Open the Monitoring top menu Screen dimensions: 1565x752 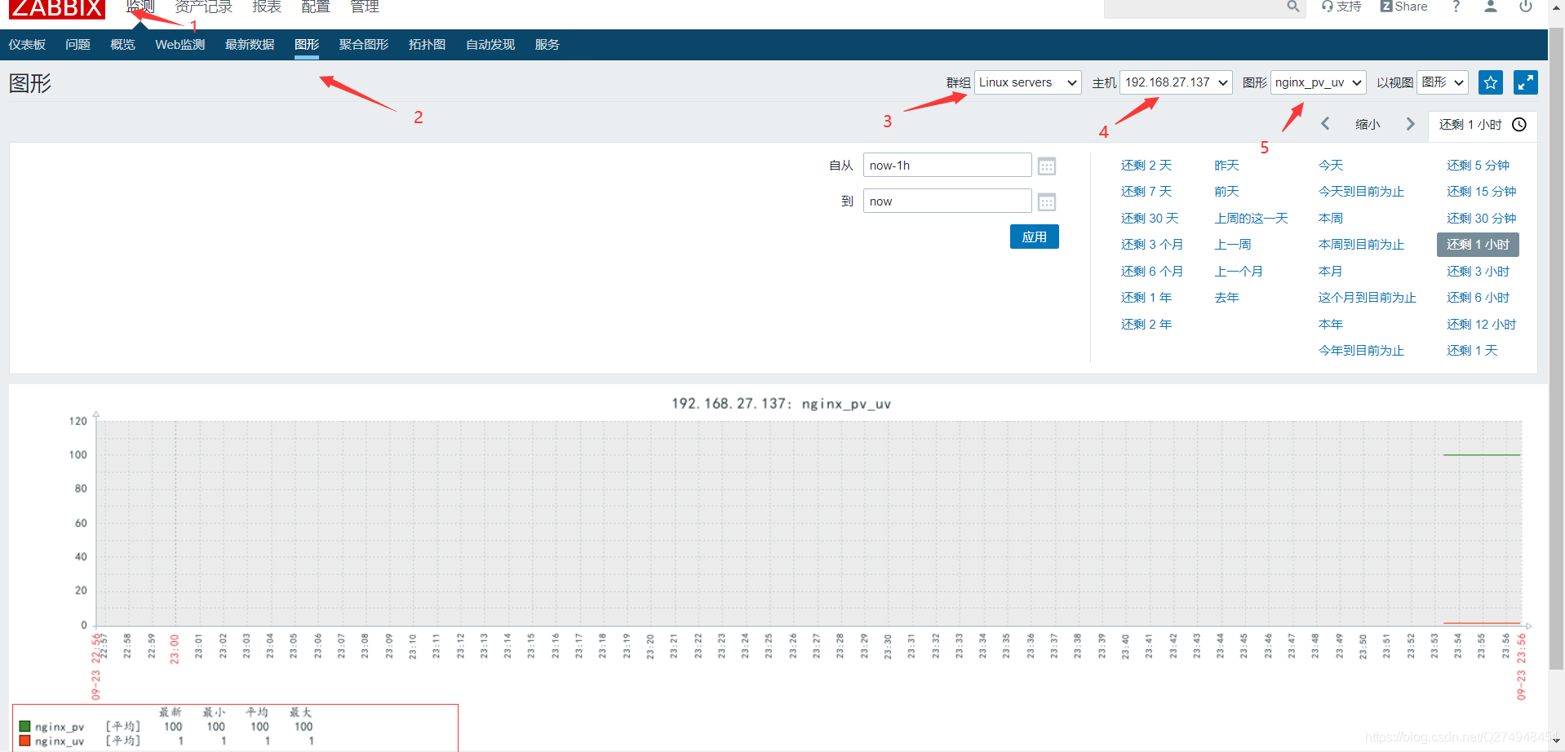pyautogui.click(x=140, y=7)
